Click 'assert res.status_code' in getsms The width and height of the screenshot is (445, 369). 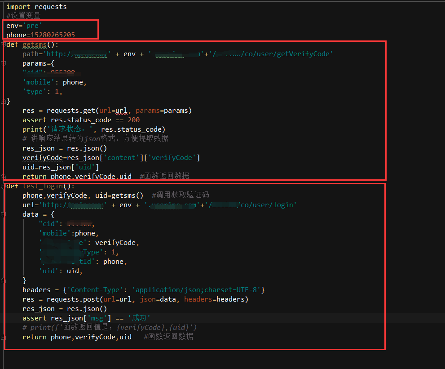click(x=67, y=120)
